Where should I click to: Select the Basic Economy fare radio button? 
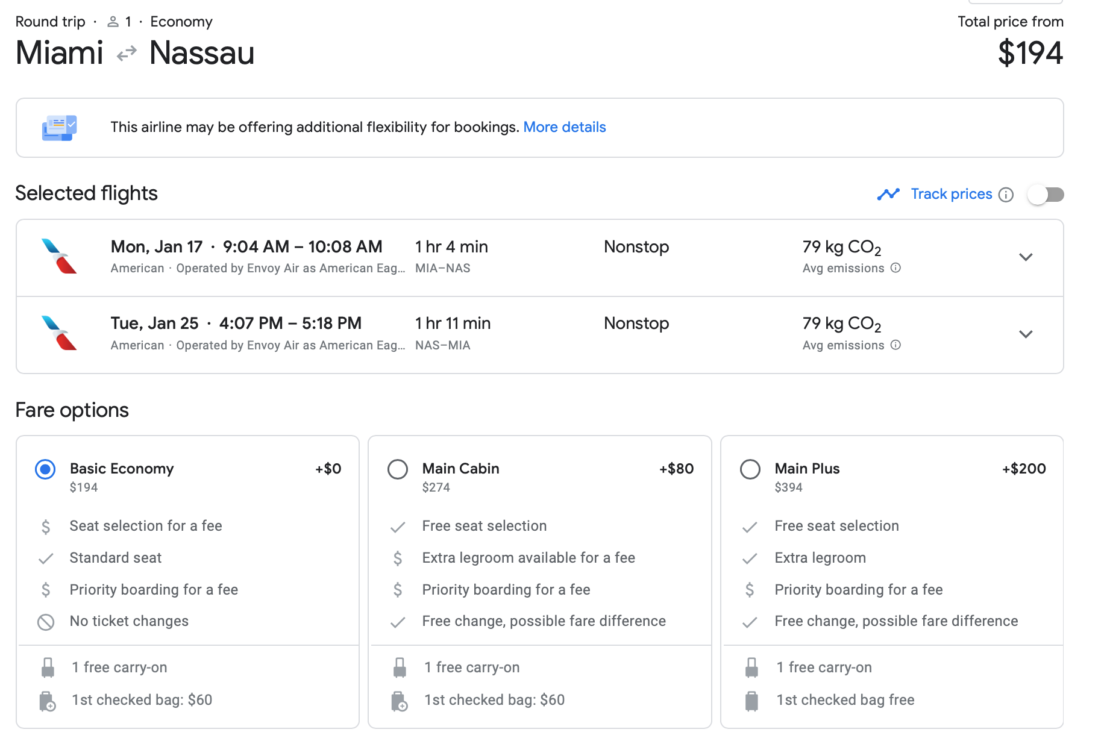tap(45, 469)
